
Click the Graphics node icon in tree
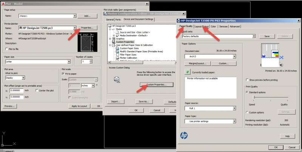tap(114, 39)
